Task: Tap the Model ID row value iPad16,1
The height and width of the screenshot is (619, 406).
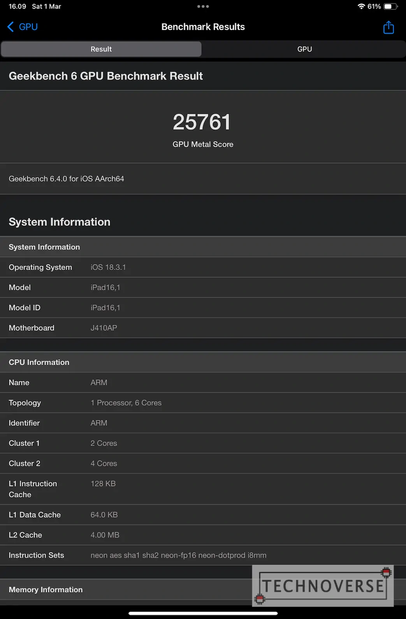Action: pos(105,308)
